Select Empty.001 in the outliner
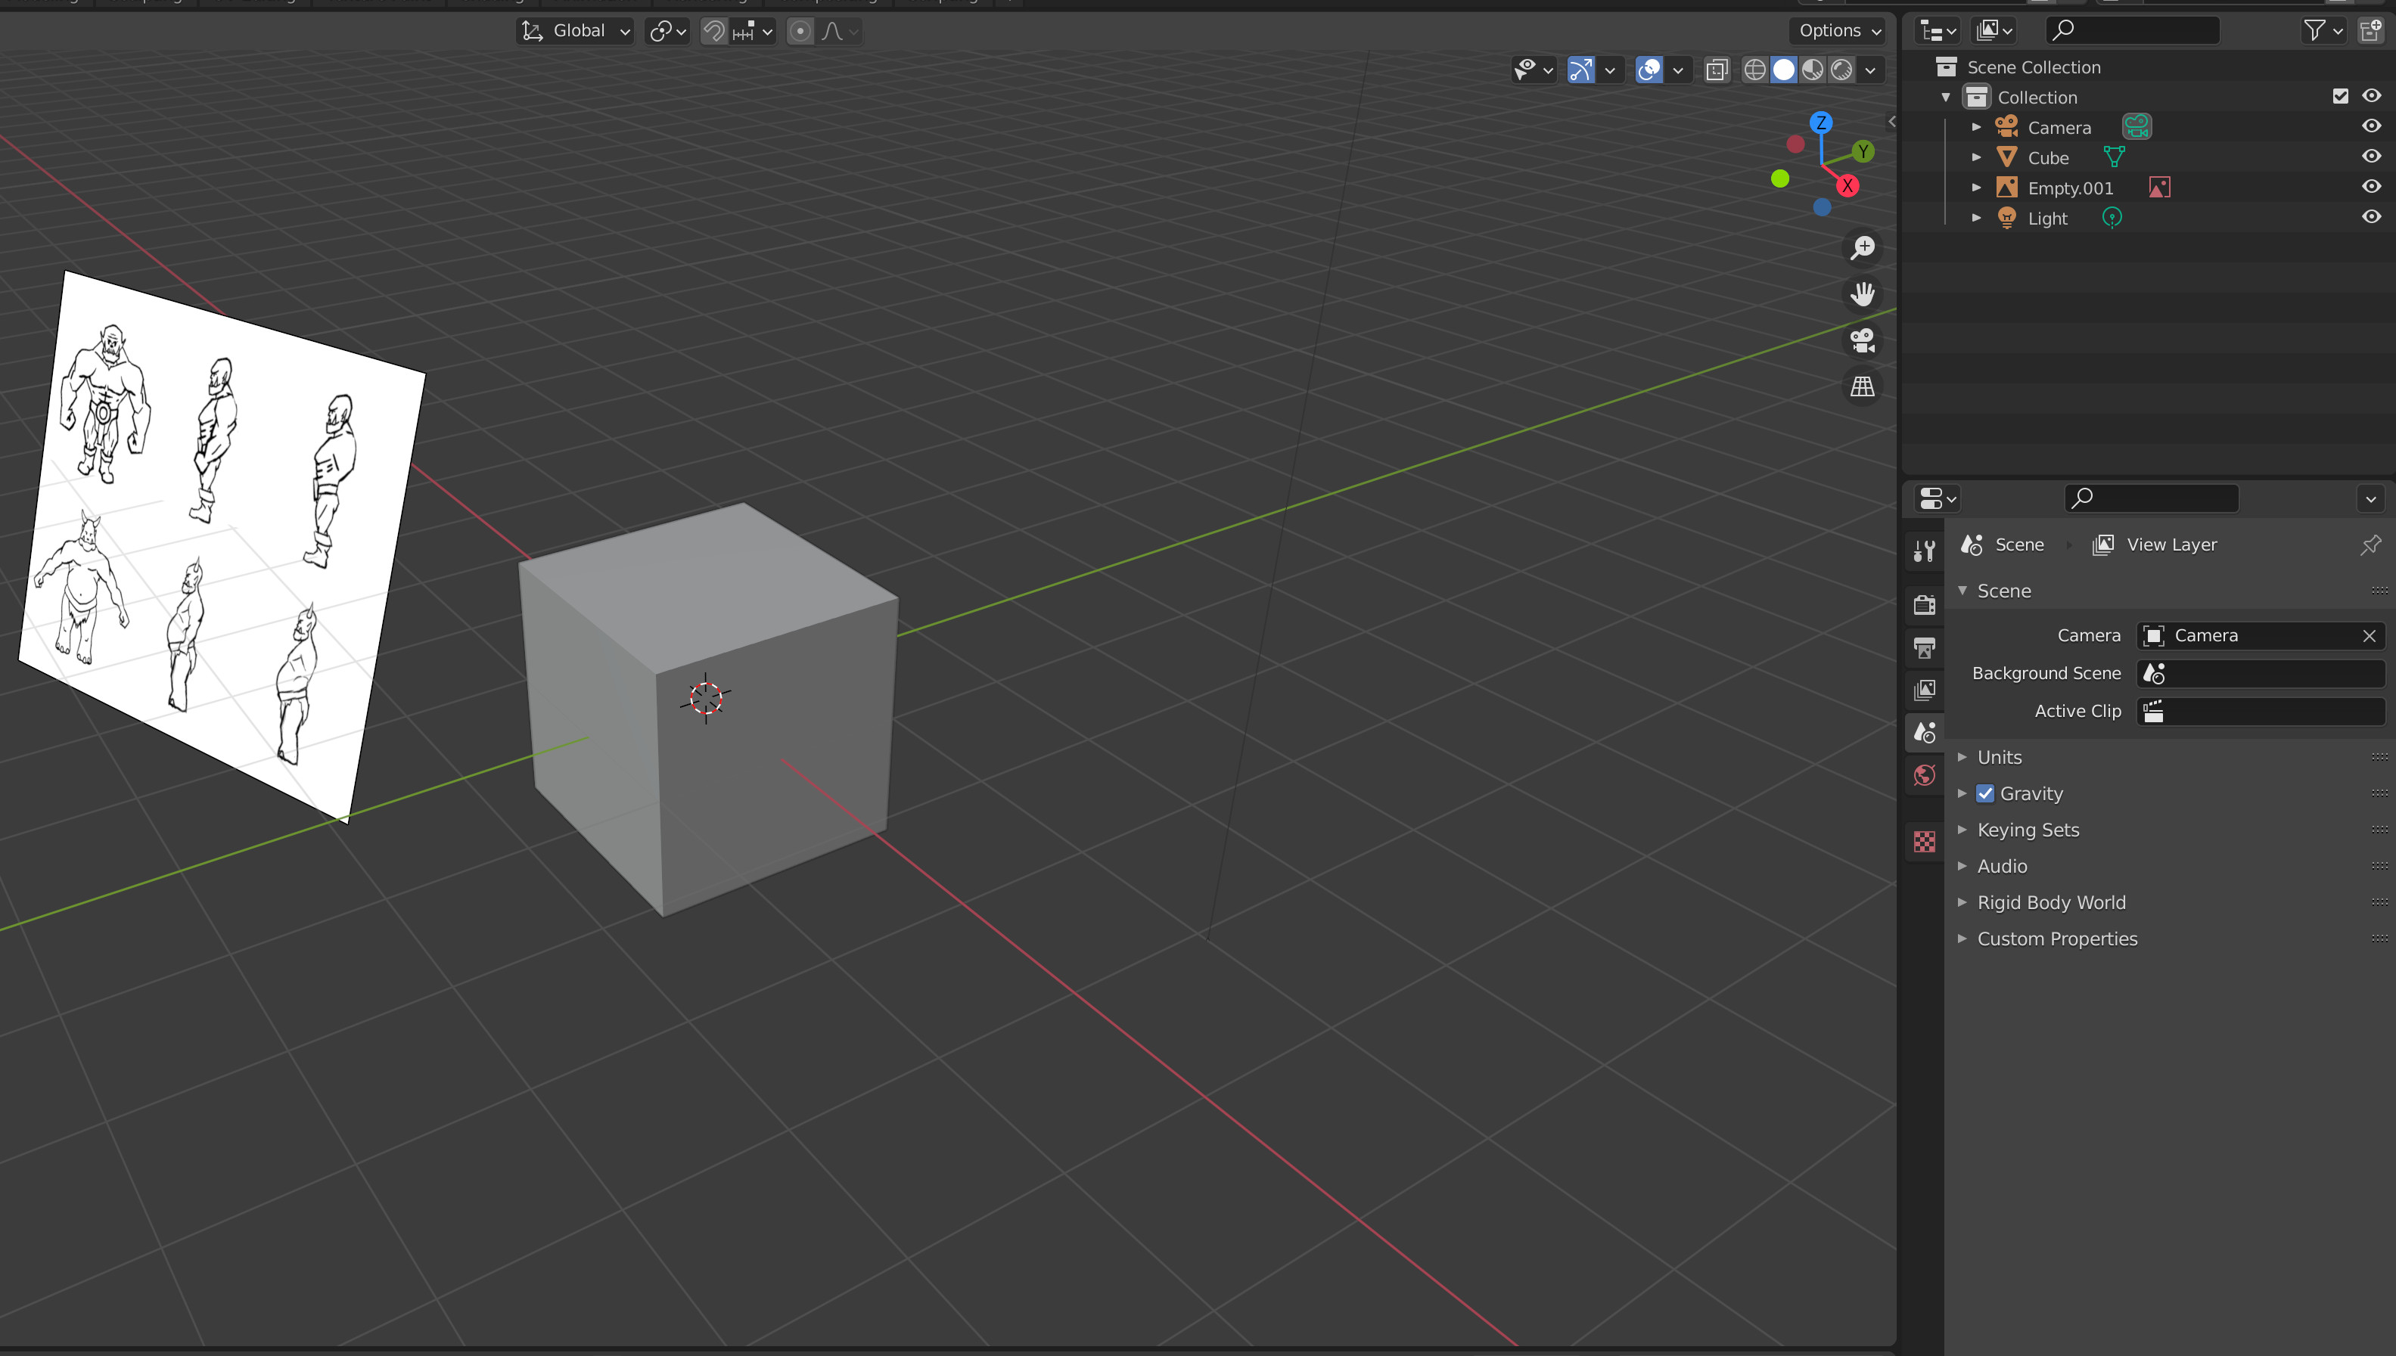 (x=2070, y=188)
